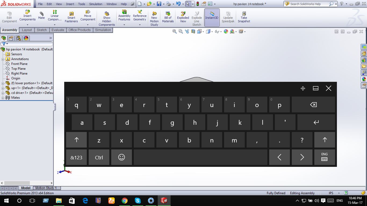
Task: Click the Windows Start button
Action: tap(6, 201)
